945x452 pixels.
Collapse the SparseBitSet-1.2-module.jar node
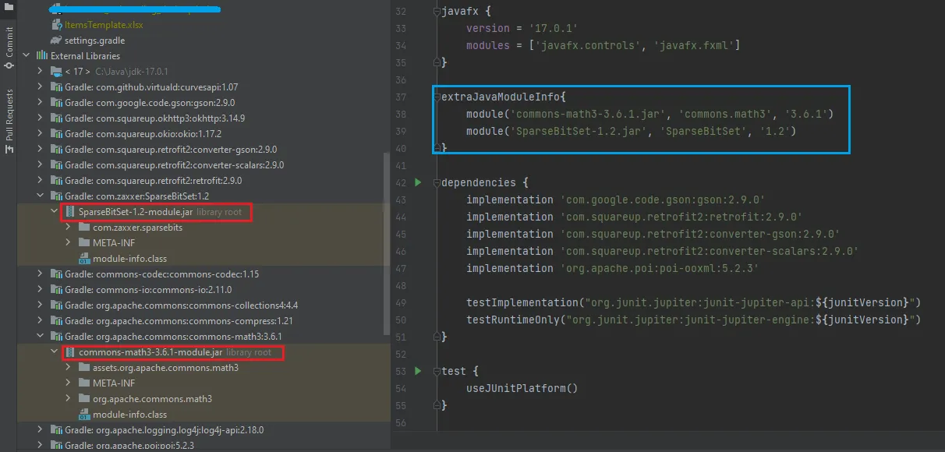(x=55, y=212)
